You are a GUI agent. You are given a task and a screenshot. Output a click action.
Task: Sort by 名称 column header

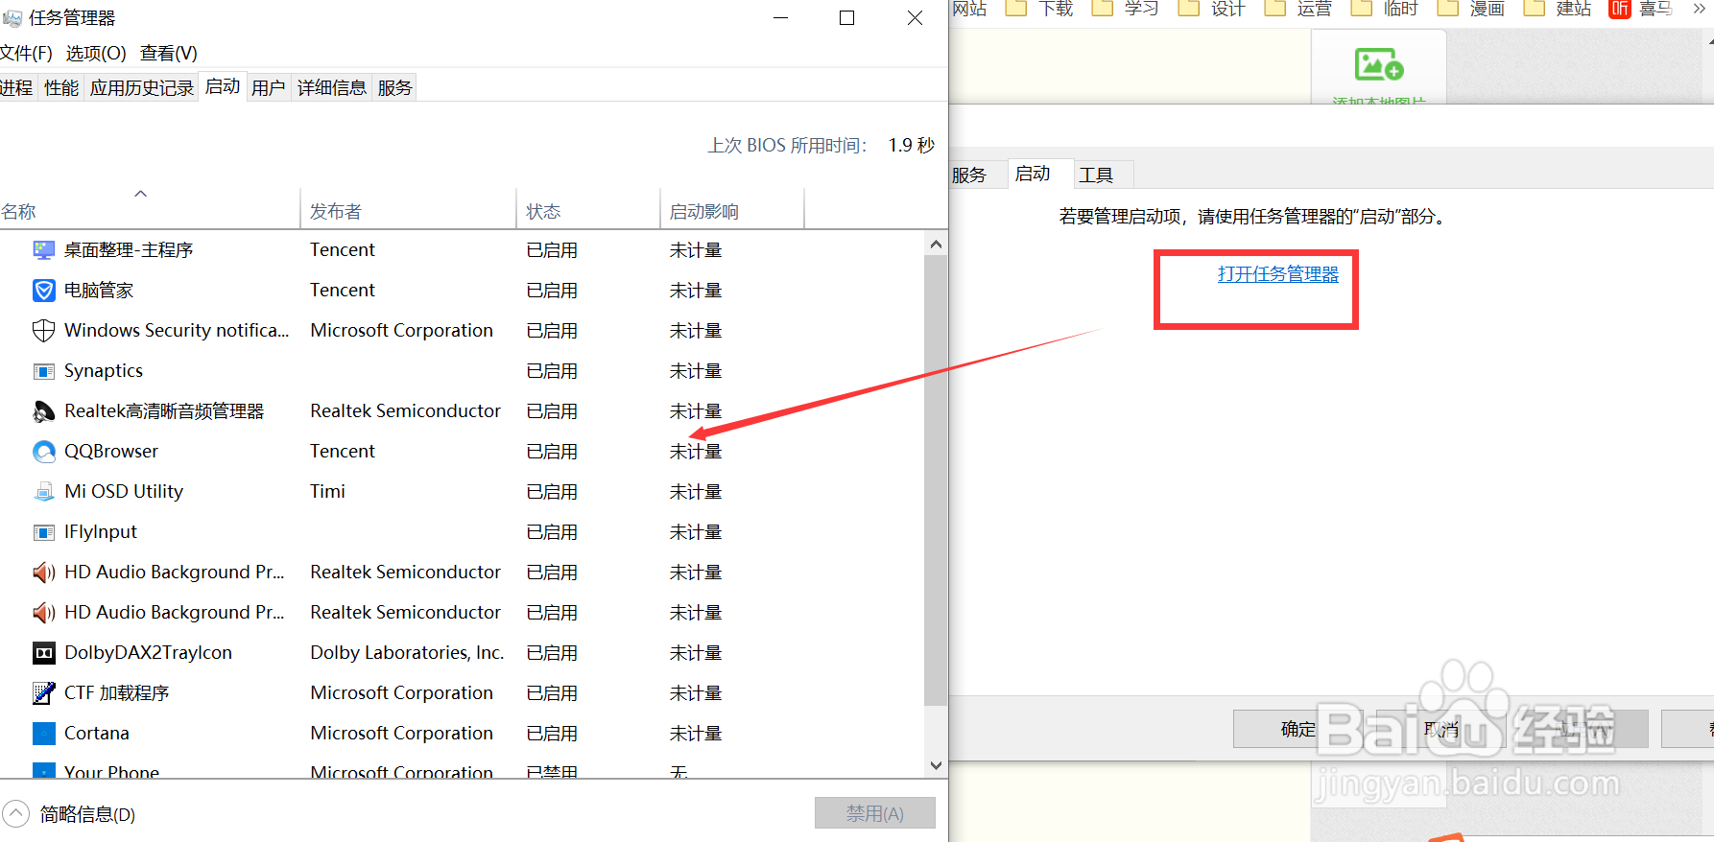click(x=150, y=211)
